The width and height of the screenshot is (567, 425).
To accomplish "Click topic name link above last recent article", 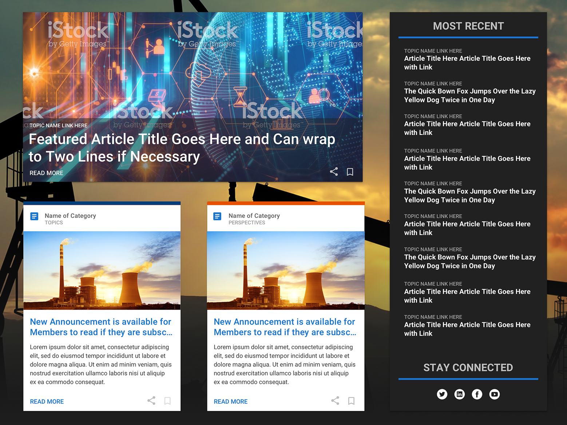I will pyautogui.click(x=433, y=317).
